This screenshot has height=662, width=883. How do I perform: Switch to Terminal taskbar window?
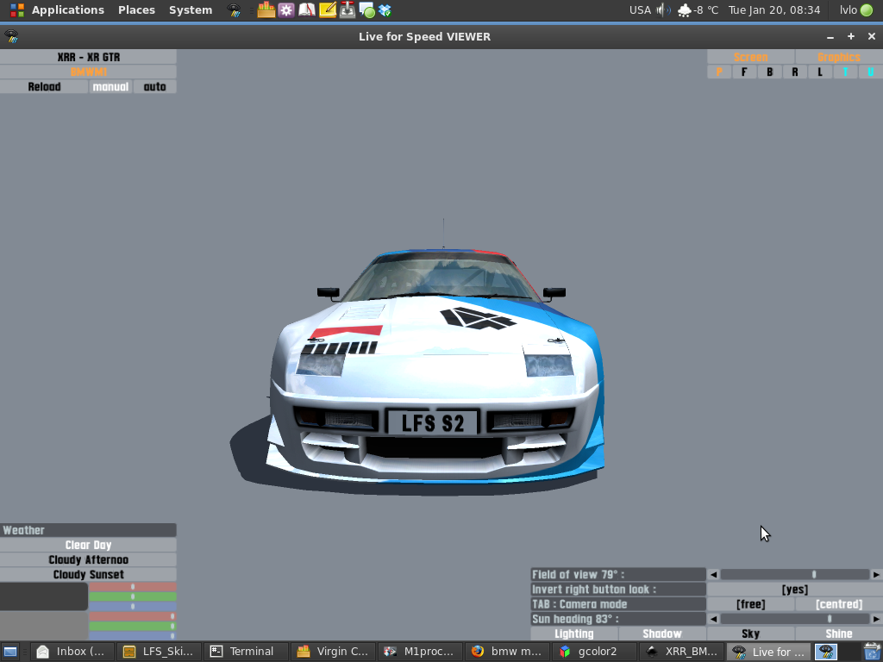[x=246, y=652]
